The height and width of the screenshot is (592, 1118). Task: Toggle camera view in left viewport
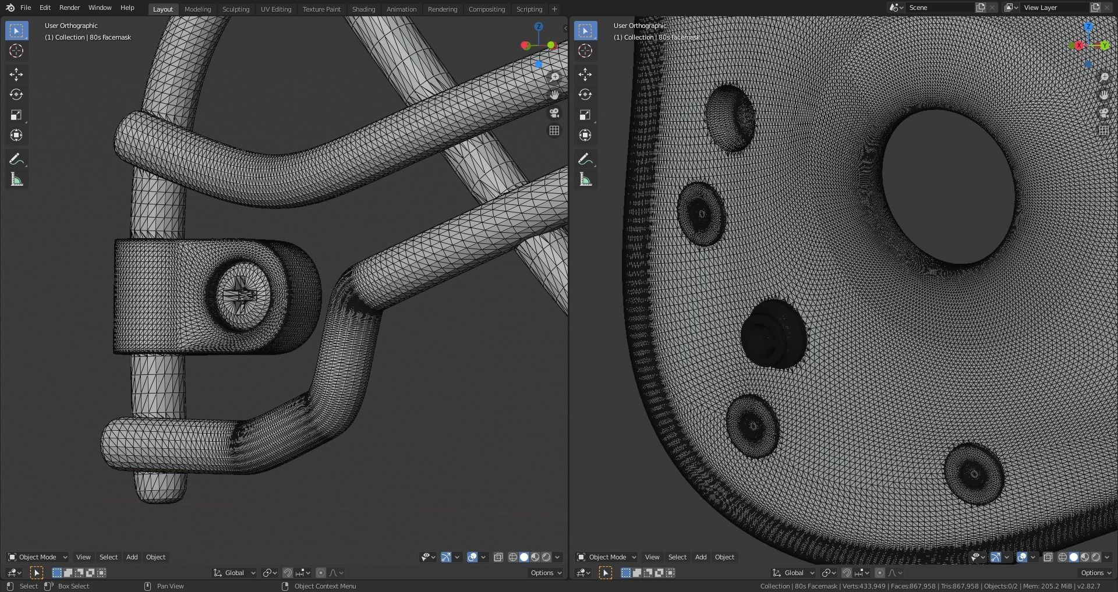[554, 112]
